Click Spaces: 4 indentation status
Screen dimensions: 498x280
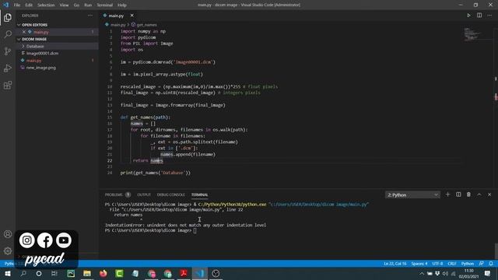click(x=419, y=264)
